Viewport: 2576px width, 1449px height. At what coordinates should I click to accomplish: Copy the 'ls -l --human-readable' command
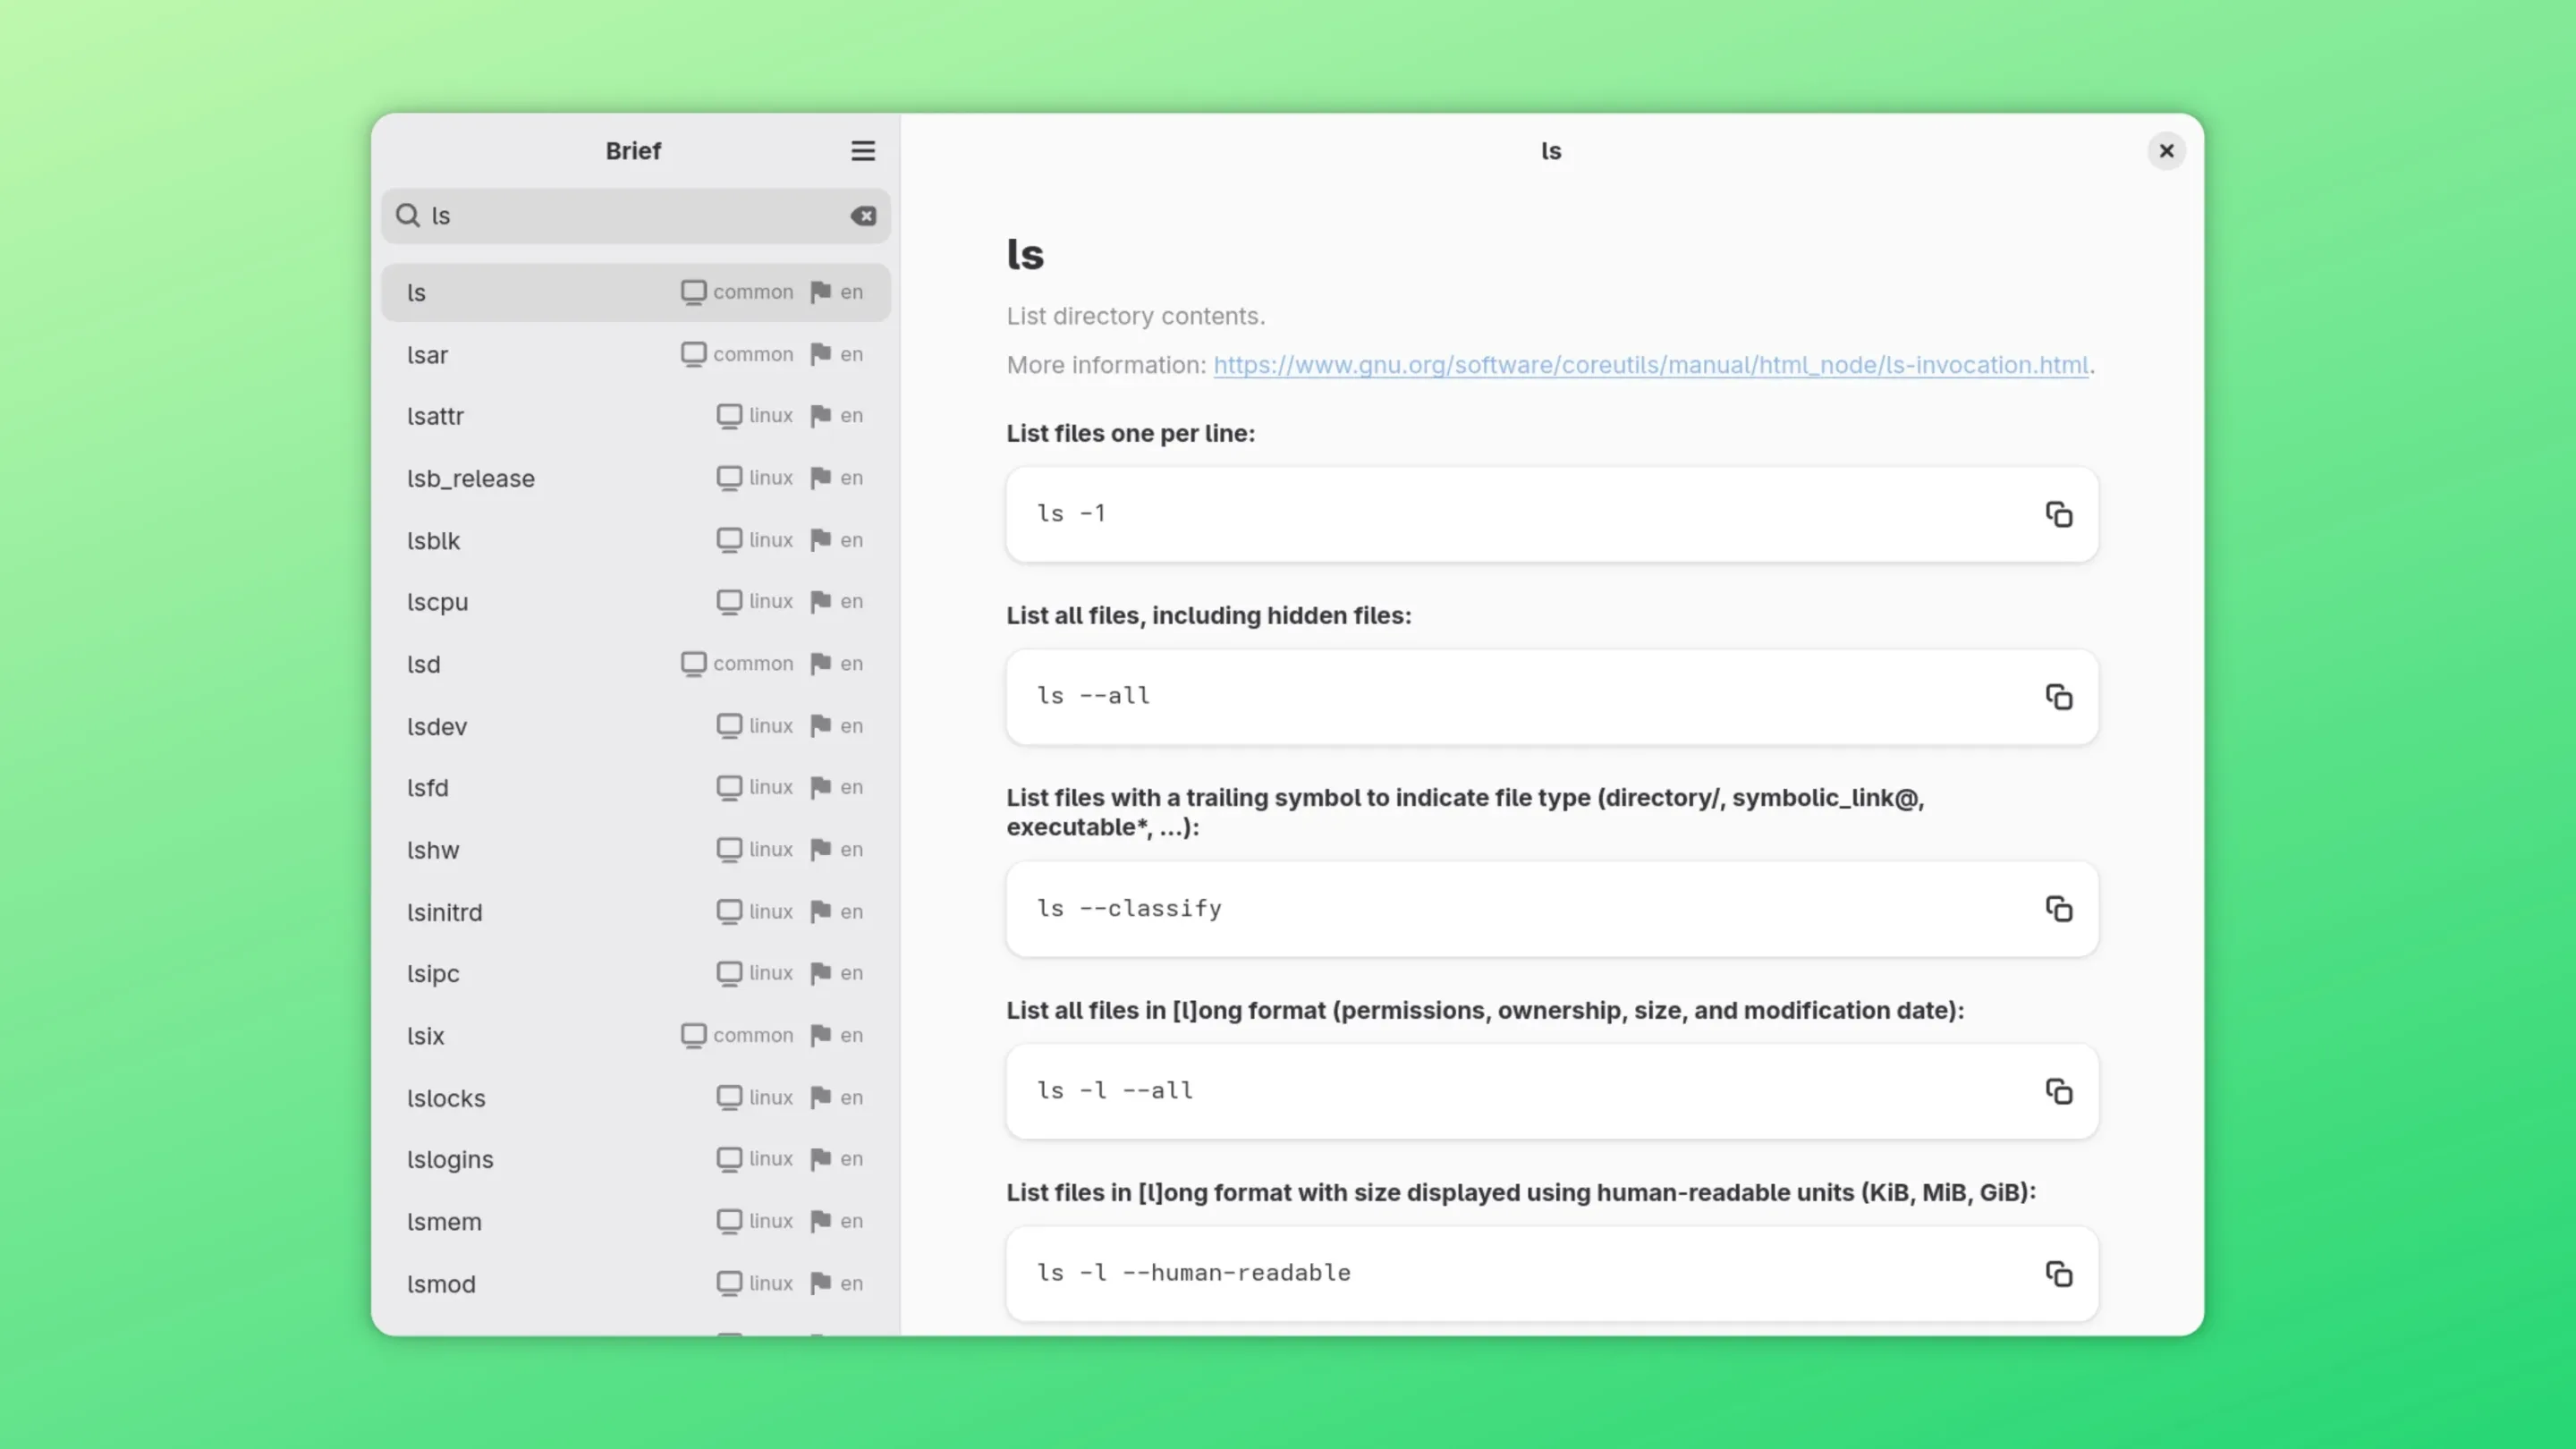coord(2058,1274)
